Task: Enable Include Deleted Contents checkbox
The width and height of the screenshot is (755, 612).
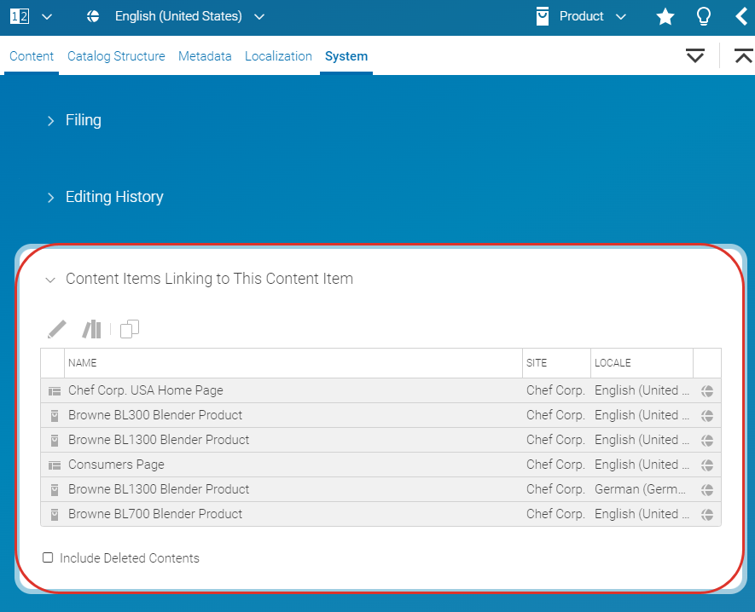Action: 48,558
